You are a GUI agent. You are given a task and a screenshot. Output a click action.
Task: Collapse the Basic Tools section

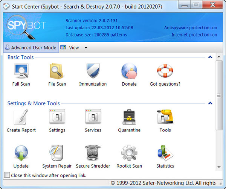pyautogui.click(x=210, y=57)
